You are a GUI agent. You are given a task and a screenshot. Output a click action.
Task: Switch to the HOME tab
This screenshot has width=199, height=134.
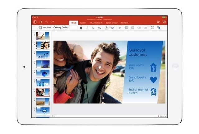tap(73, 23)
